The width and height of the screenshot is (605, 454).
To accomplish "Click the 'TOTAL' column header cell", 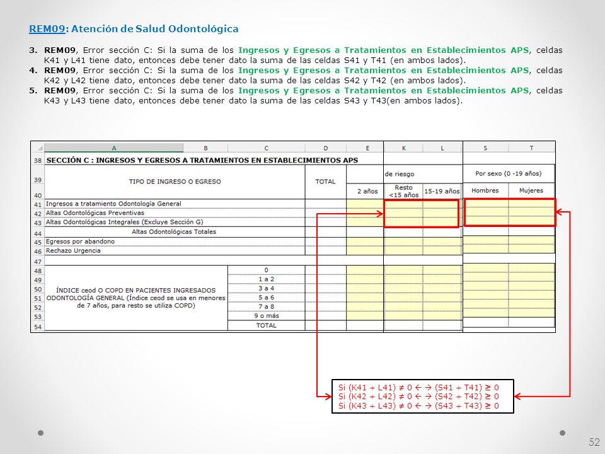I will (326, 182).
